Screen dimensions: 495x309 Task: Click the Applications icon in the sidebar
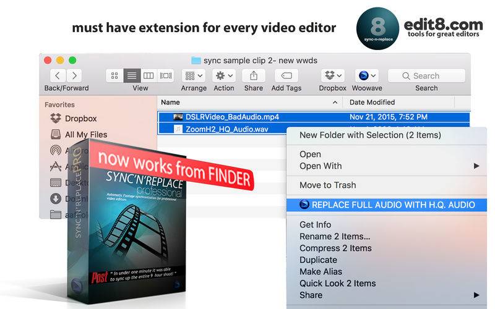pyautogui.click(x=56, y=166)
